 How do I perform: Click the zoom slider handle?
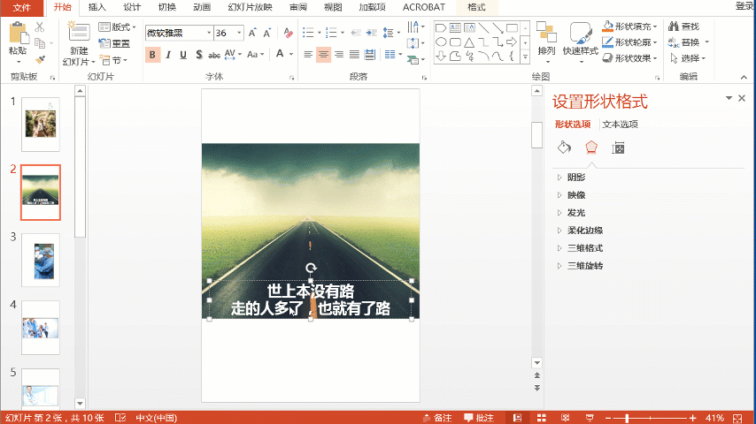(x=627, y=418)
